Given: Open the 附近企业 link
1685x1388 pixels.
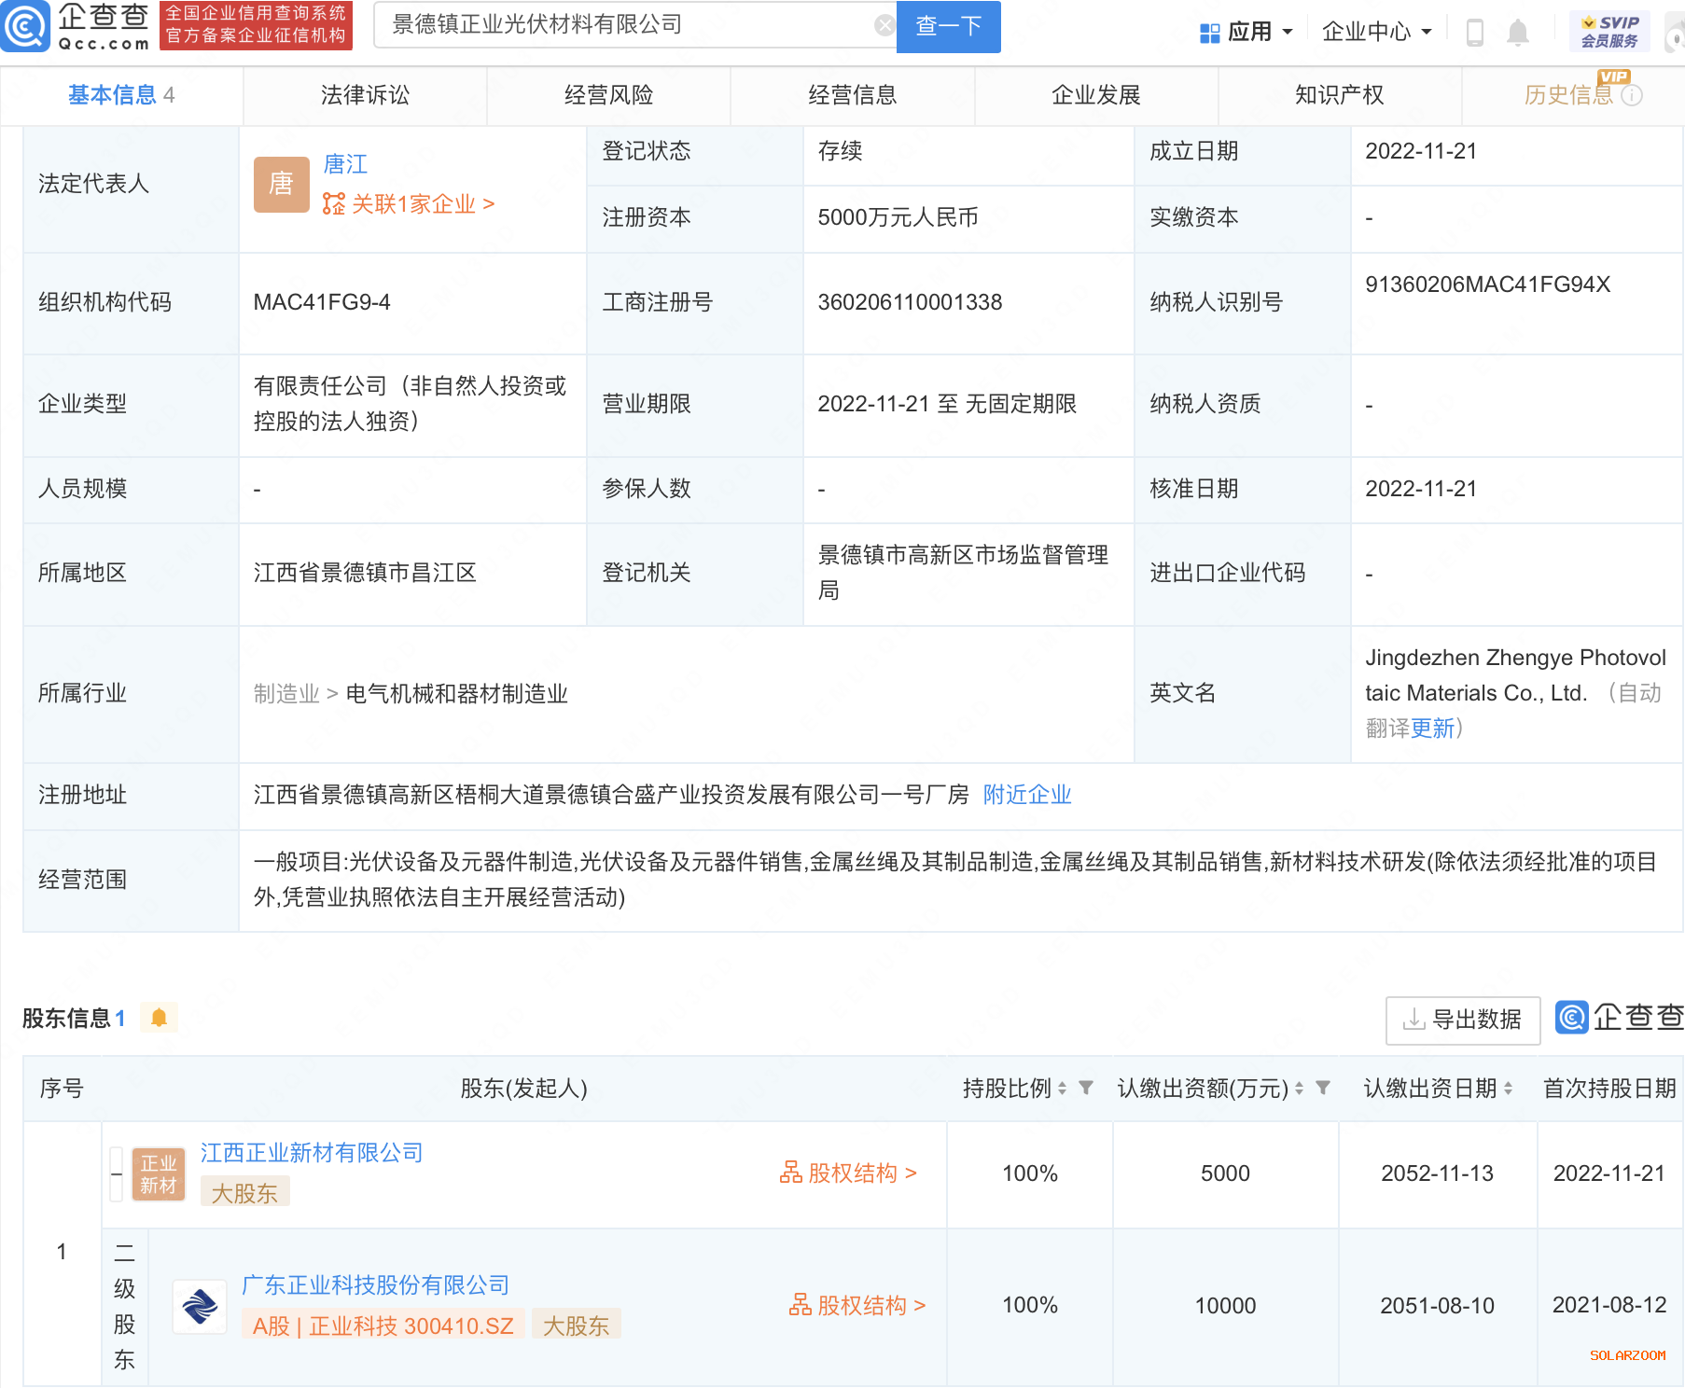Looking at the screenshot, I should 1026,795.
